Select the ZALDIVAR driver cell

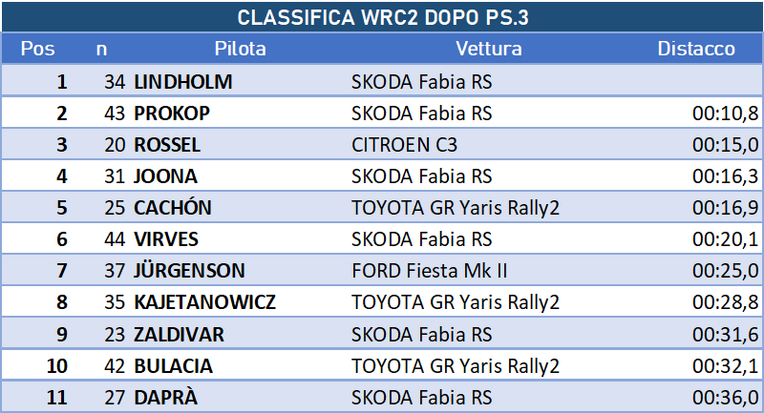(x=180, y=335)
